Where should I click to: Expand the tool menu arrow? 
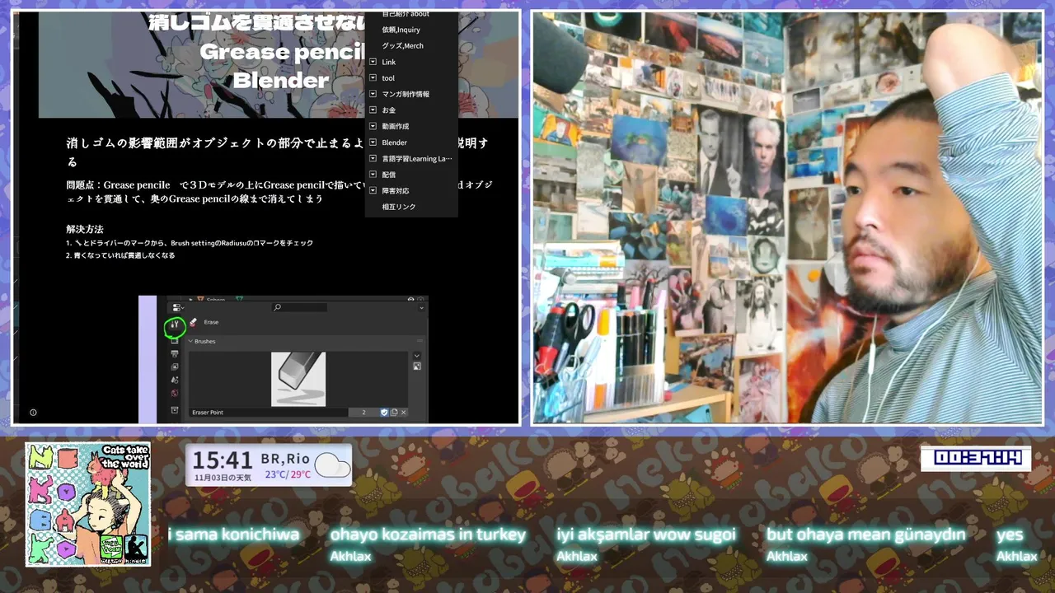point(373,77)
